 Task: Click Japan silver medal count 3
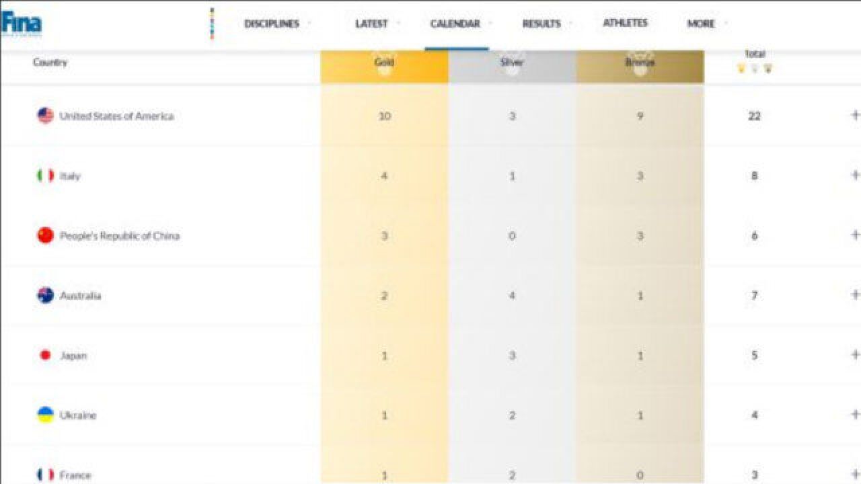click(x=512, y=355)
